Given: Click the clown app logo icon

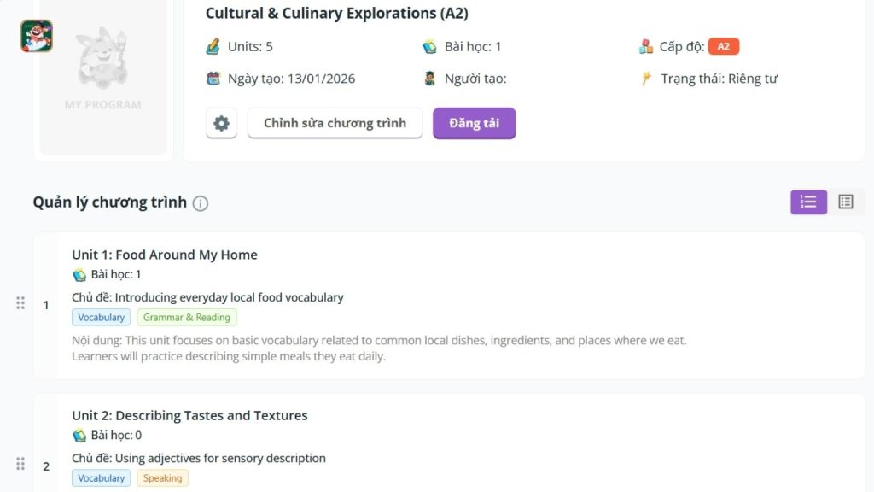Looking at the screenshot, I should coord(37,37).
